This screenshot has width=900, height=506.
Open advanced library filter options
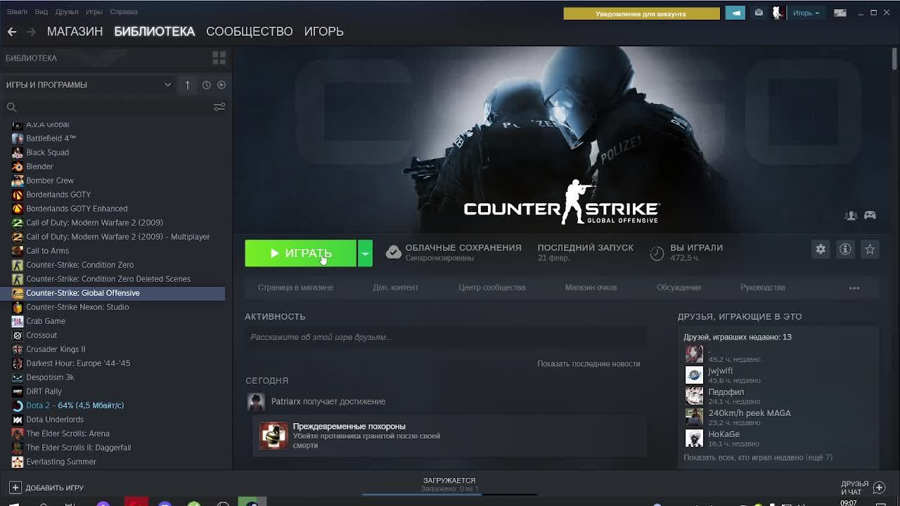[219, 107]
